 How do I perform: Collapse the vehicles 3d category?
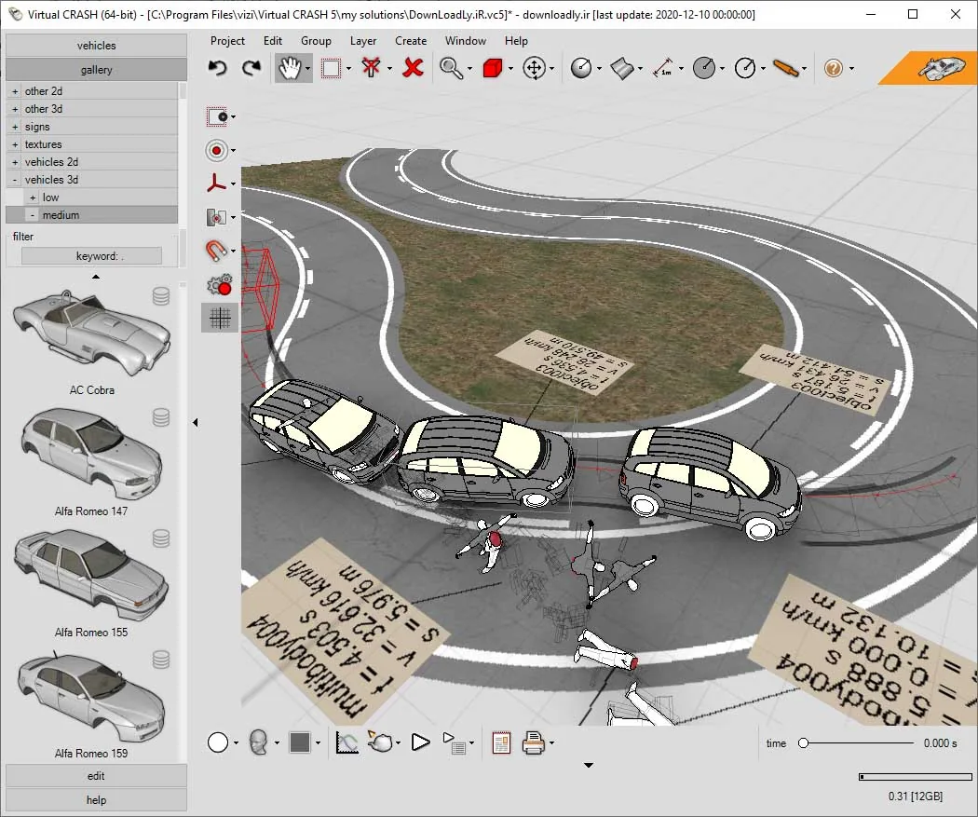click(x=15, y=180)
